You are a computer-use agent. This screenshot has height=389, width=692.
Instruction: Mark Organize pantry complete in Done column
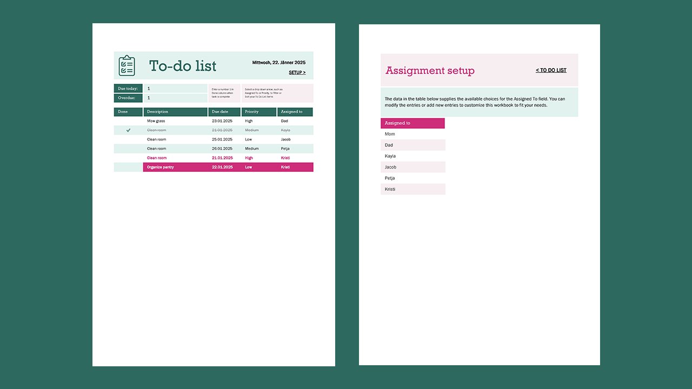[128, 167]
